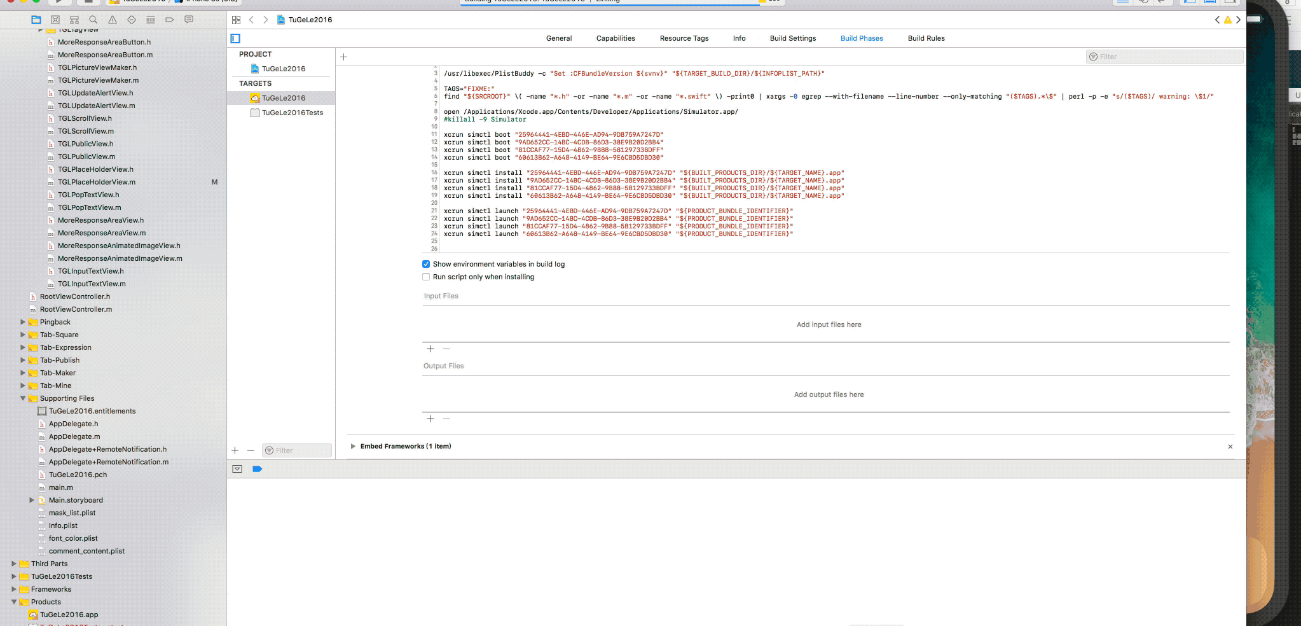Image resolution: width=1301 pixels, height=626 pixels.
Task: Select MoreResponseAreaButton.h file
Action: 104,42
